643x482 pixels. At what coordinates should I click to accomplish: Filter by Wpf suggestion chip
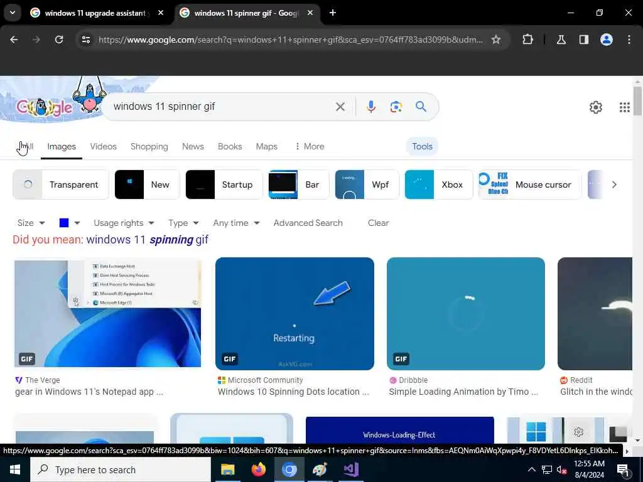[367, 185]
